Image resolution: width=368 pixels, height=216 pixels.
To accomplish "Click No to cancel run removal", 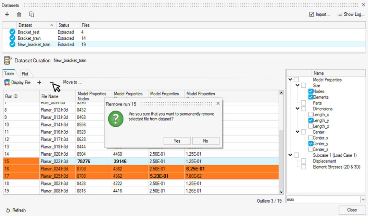I will click(x=205, y=141).
